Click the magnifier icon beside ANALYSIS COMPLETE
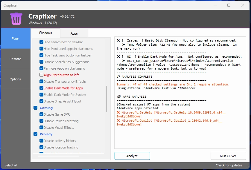Viewport: 251px width, 170px height. 118,76
